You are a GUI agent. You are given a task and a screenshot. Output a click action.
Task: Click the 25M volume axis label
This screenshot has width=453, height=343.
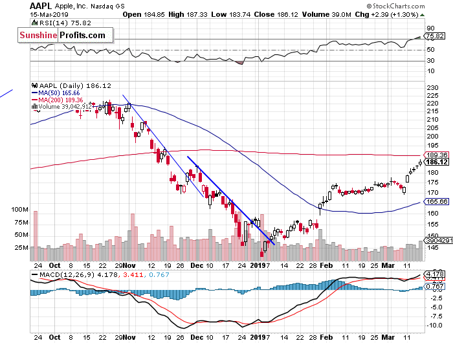click(21, 248)
